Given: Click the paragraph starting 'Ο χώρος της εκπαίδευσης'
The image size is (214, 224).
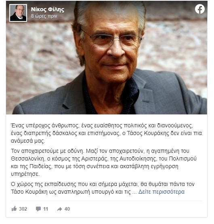Looking at the screenshot, I should 103,188.
